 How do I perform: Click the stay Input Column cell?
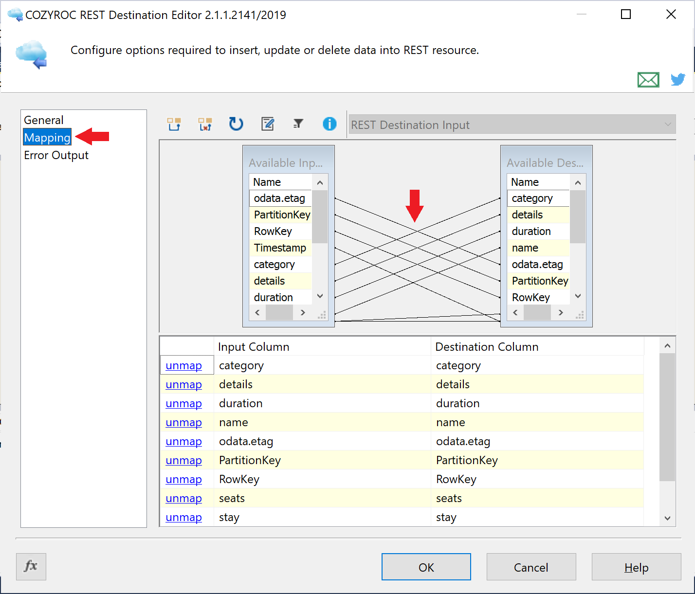[322, 517]
